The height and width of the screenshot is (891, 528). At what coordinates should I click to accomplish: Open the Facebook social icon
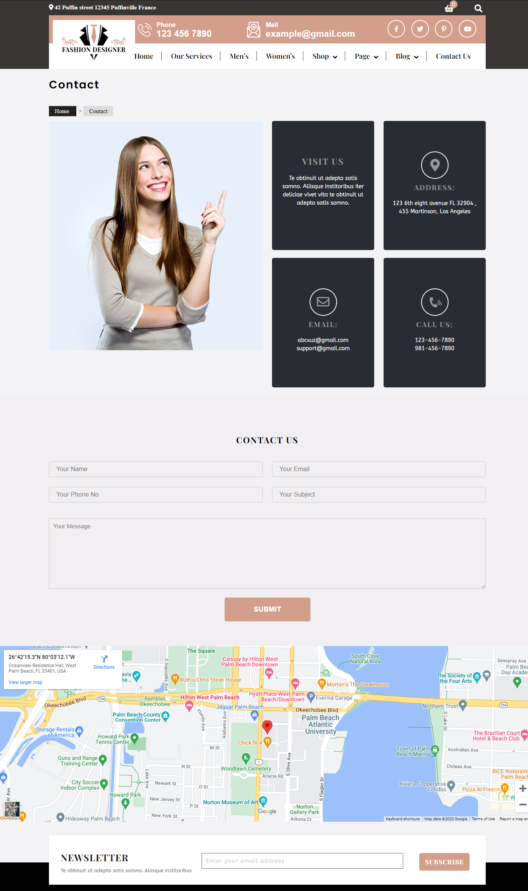[x=396, y=29]
